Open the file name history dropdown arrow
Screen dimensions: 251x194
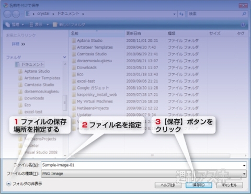(244, 165)
